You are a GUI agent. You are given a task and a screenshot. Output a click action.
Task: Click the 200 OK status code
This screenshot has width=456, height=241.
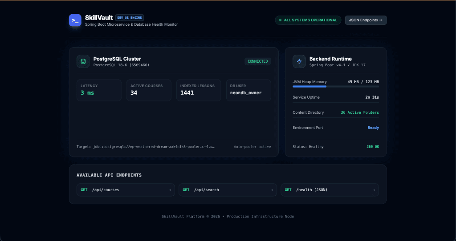click(373, 147)
